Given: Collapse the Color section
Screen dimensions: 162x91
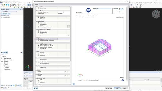Looking at the screenshot, I should (35, 51).
